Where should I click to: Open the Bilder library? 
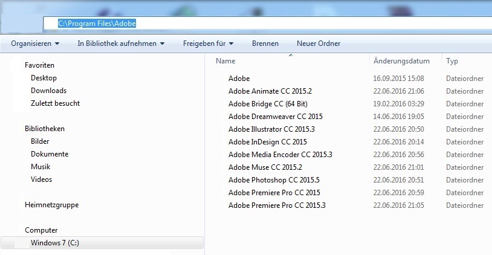tap(40, 141)
